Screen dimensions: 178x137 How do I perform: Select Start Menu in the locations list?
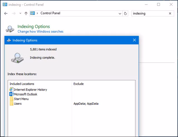click(x=21, y=99)
